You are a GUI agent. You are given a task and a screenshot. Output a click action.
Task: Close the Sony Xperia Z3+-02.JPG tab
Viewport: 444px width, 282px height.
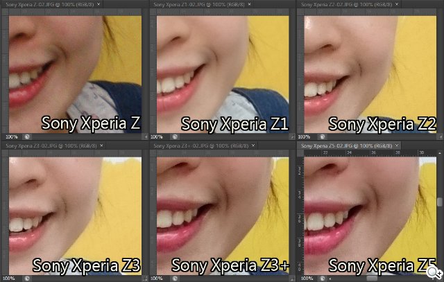[253, 146]
